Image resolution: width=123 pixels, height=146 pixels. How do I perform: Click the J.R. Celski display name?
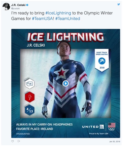[x=18, y=5]
